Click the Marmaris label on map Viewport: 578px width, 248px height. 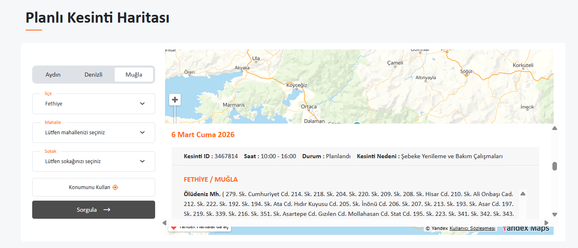[x=234, y=105]
